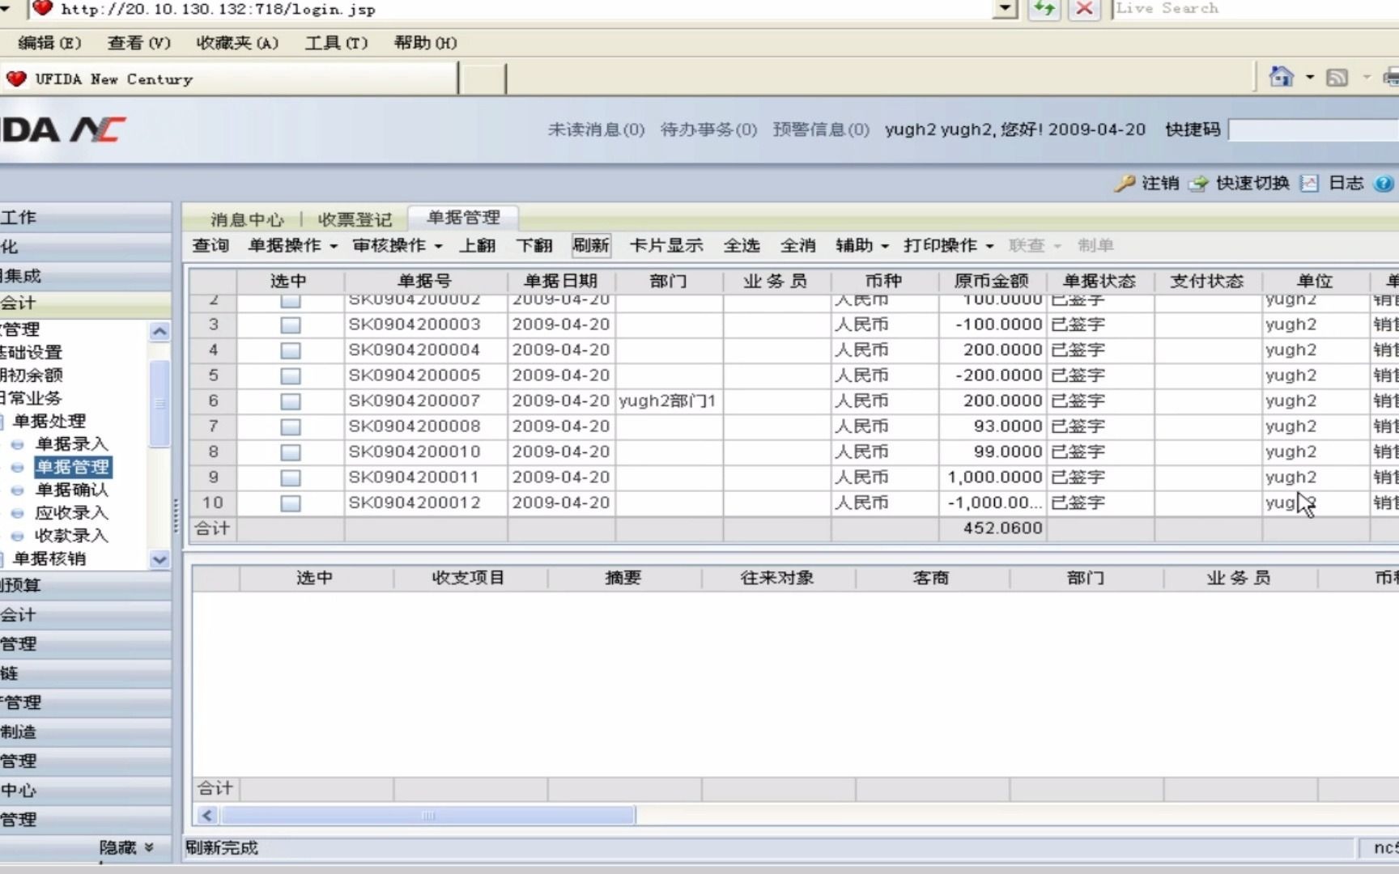Click the 单据日期 column header

click(x=561, y=282)
